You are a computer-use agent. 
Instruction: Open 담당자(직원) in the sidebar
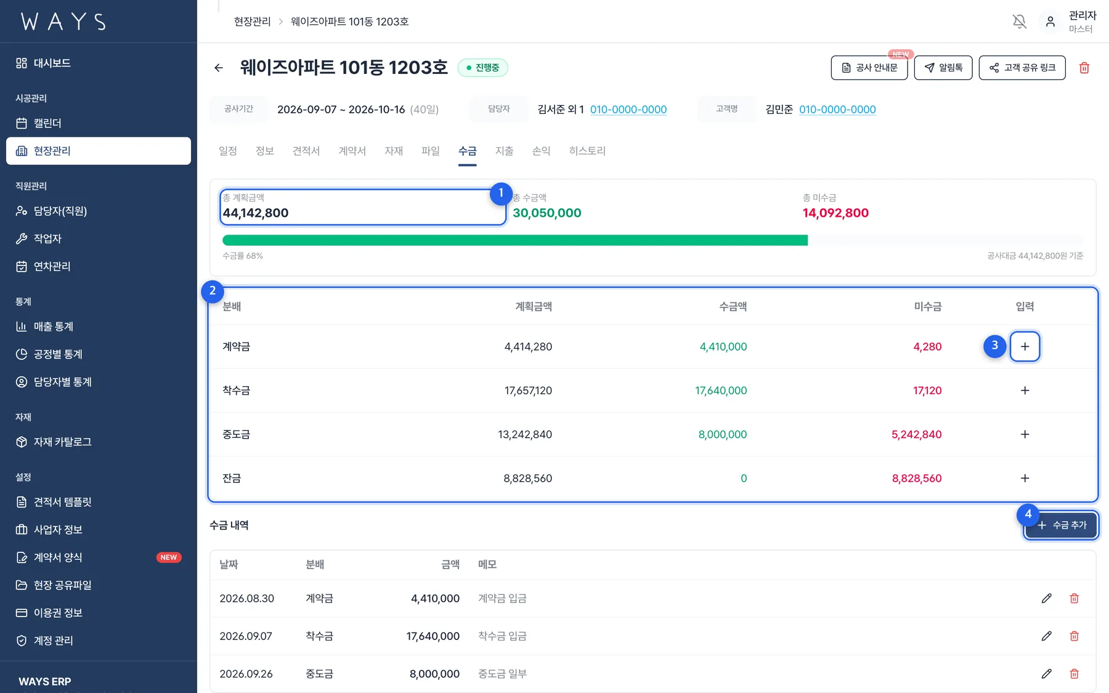[99, 211]
